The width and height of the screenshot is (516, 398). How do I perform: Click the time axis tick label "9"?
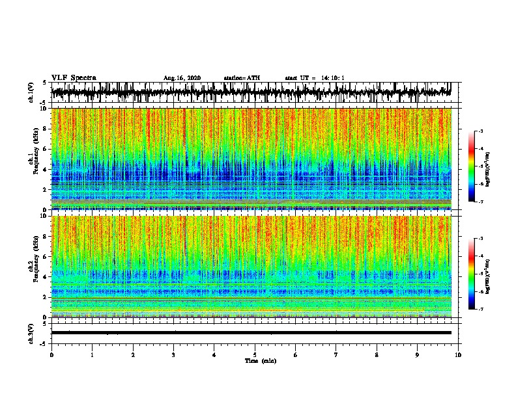(x=417, y=355)
